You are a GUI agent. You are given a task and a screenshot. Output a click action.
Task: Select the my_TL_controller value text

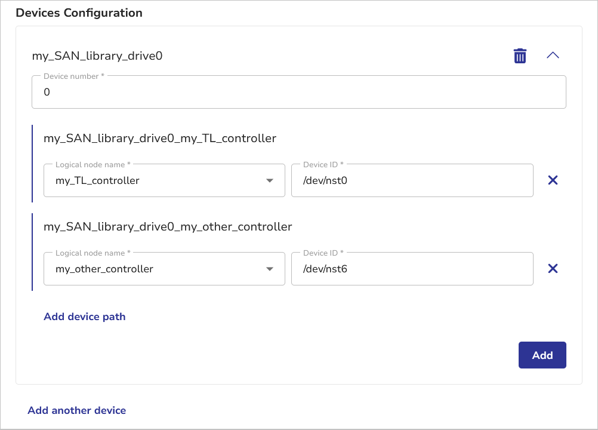(x=97, y=180)
